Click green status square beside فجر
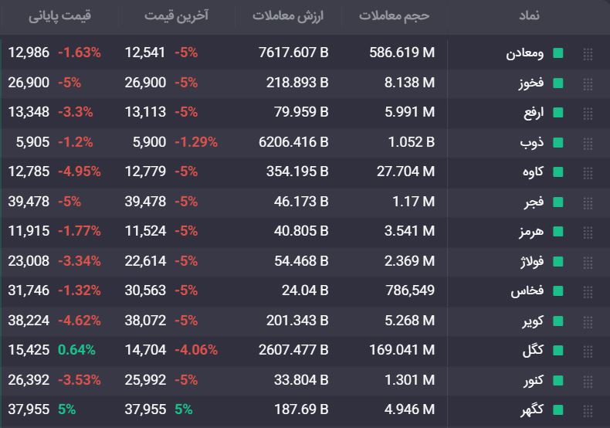Image resolution: width=610 pixels, height=428 pixels. coord(558,202)
